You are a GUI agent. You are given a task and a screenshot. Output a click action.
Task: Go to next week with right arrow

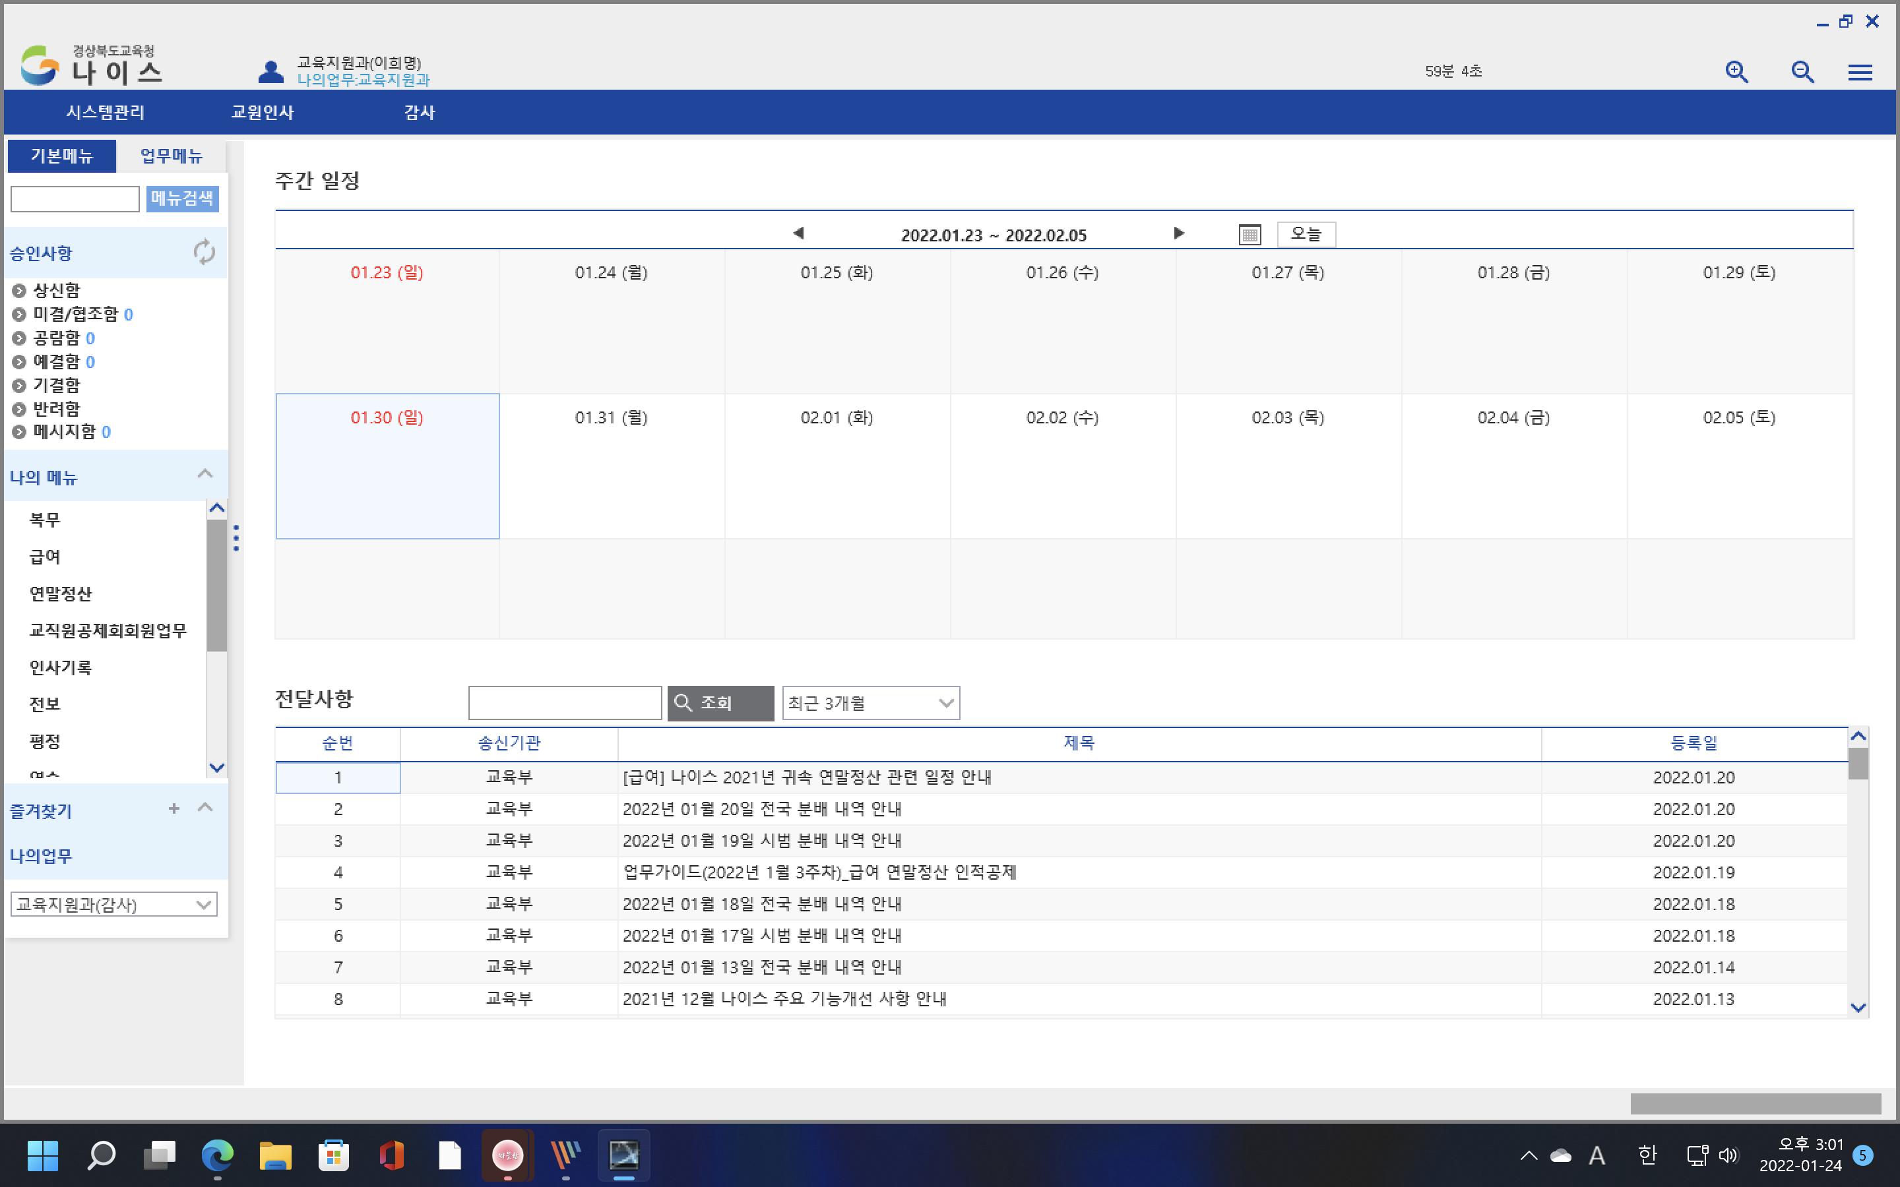pos(1178,233)
